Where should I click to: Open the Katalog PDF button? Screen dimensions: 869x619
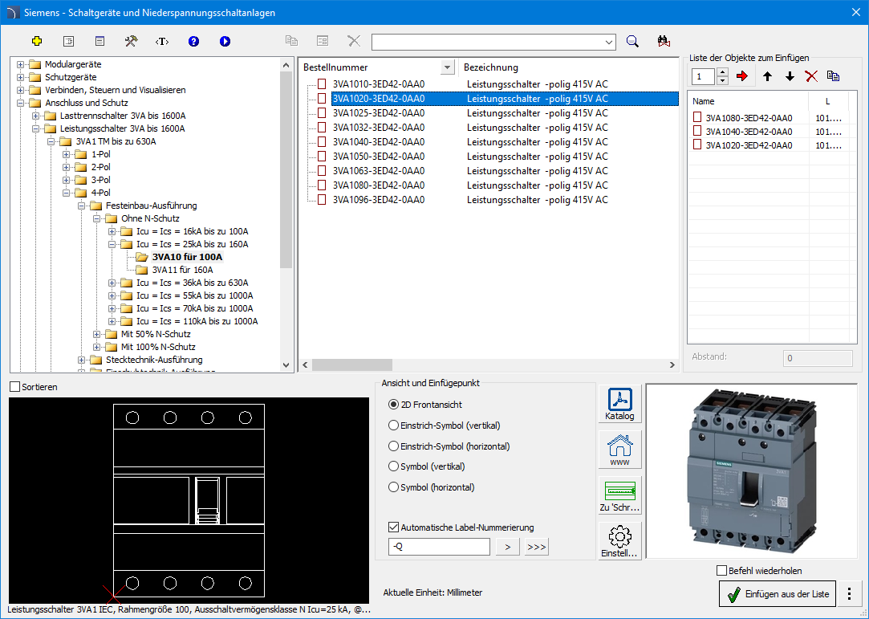point(619,405)
